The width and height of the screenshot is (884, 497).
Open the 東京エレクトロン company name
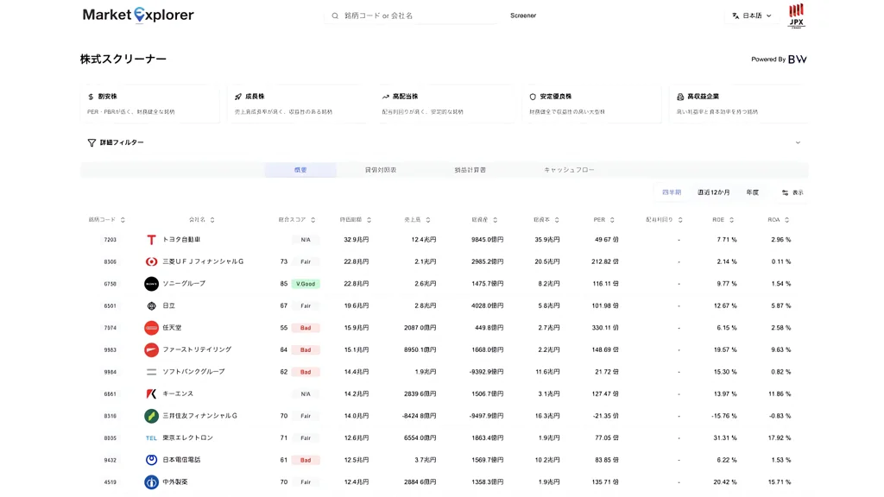pos(187,437)
